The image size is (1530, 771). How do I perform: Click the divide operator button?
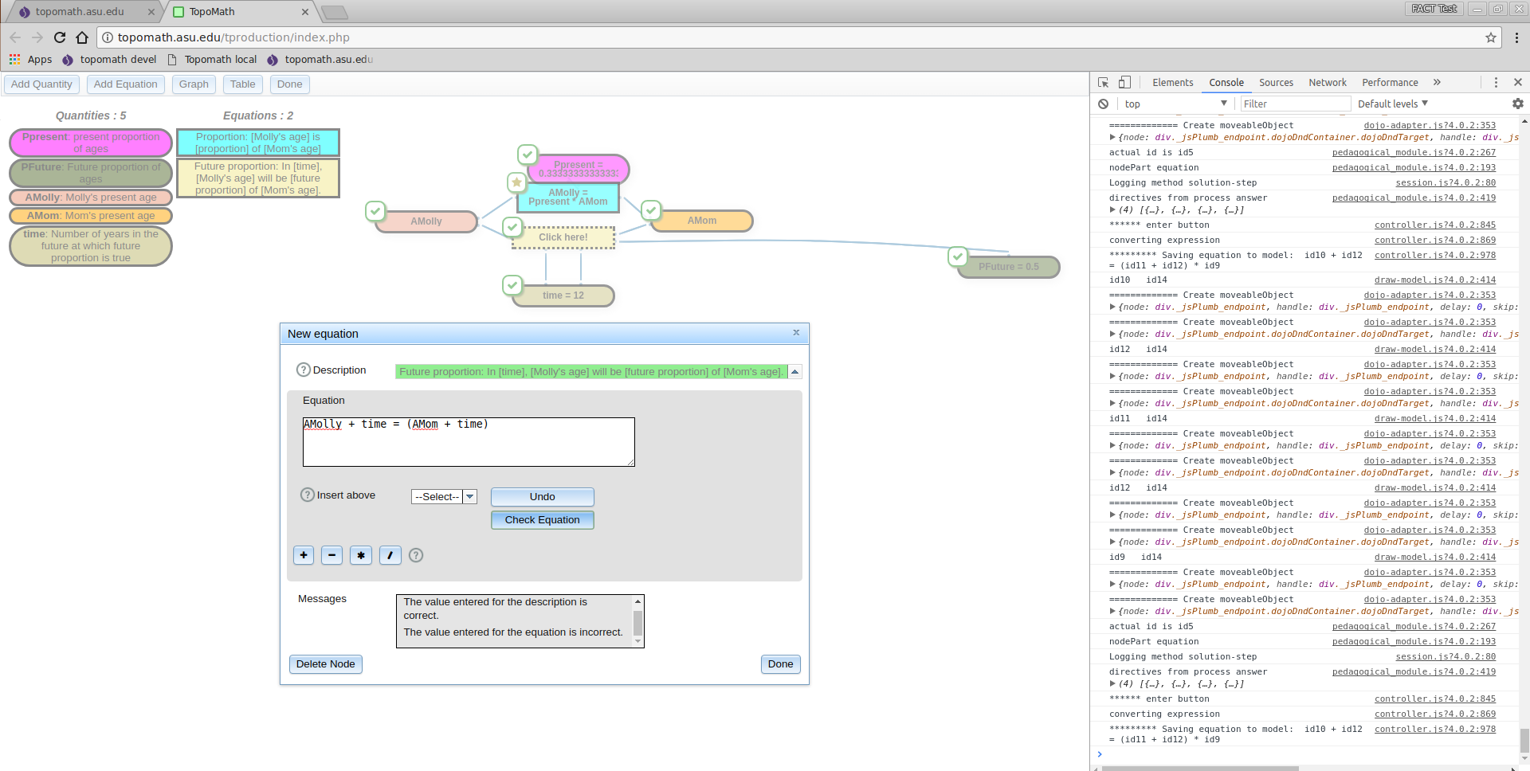[390, 555]
